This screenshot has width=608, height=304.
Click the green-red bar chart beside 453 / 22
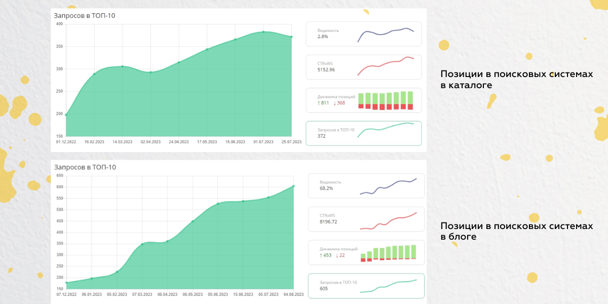389,253
